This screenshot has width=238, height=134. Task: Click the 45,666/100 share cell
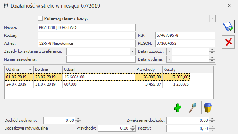coord(99,77)
